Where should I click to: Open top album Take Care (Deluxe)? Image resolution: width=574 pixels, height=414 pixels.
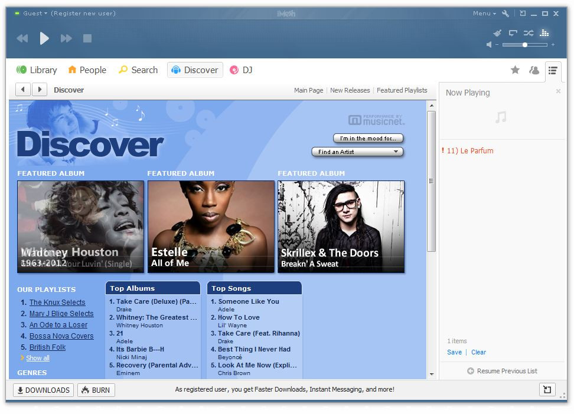(156, 301)
